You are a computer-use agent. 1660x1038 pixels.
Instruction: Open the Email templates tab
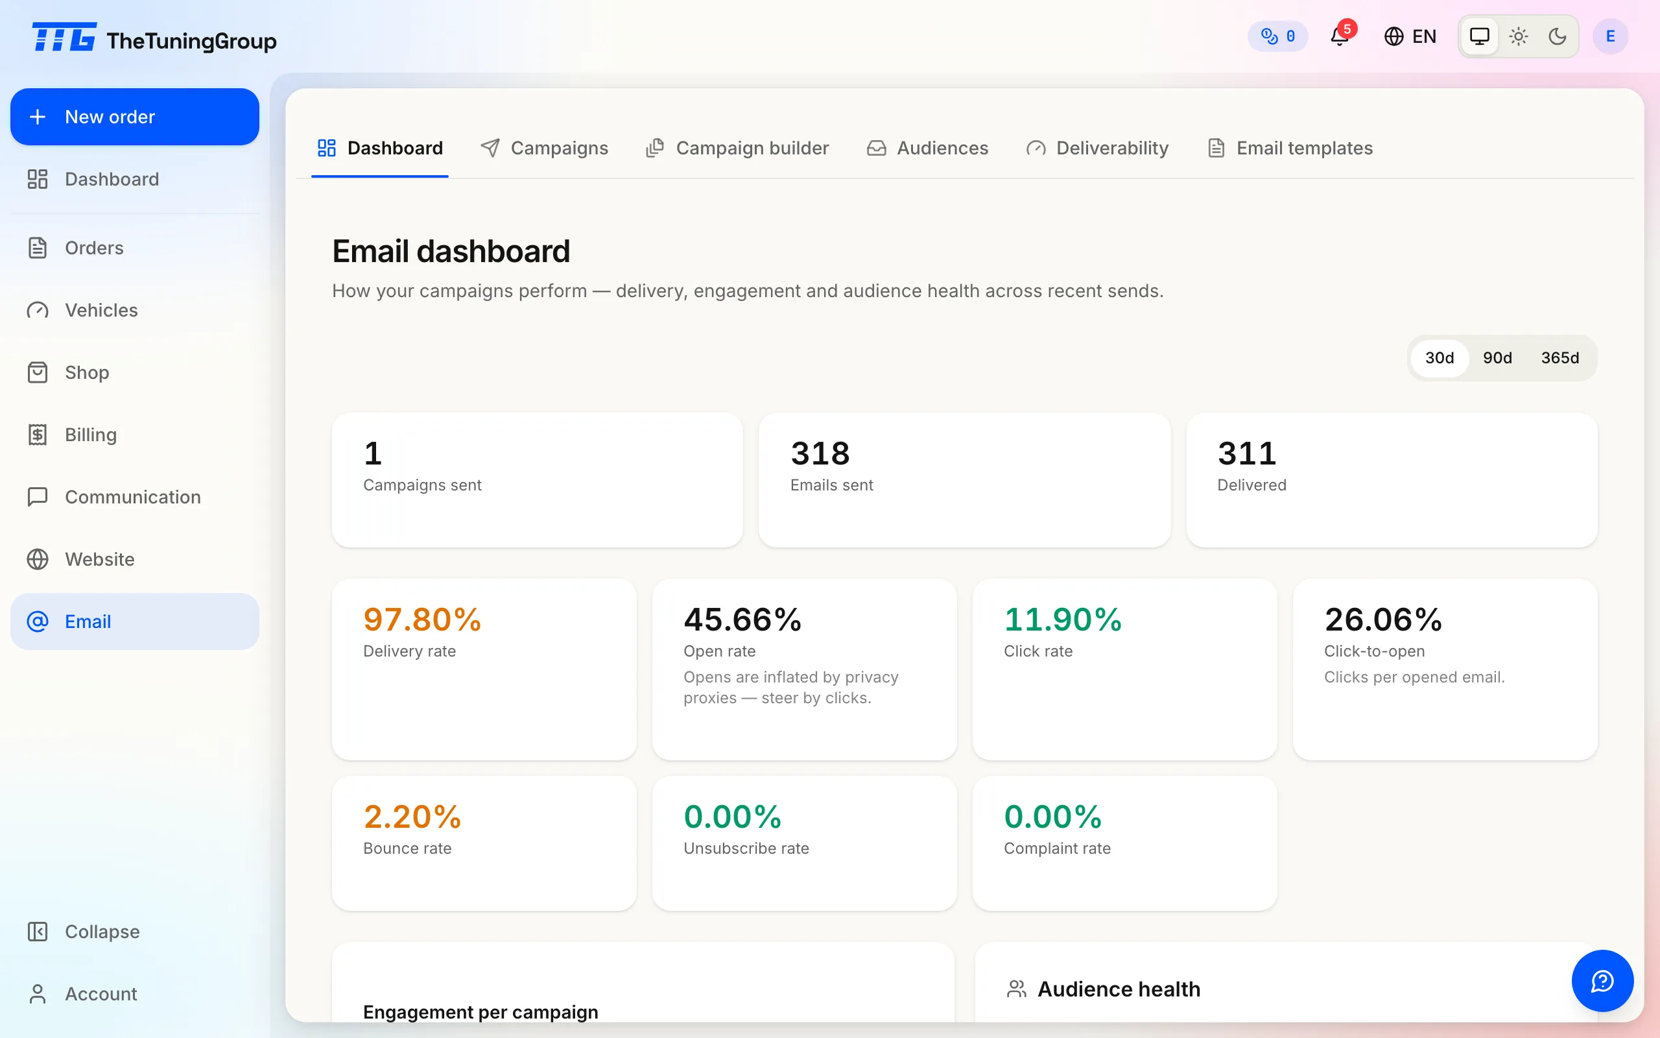pos(1290,149)
